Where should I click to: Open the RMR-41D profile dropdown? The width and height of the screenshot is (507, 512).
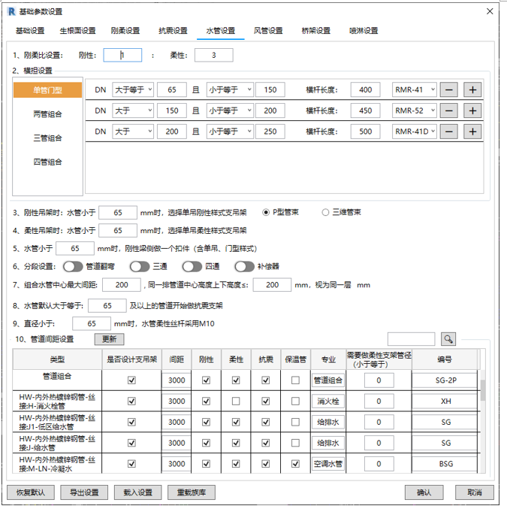(x=415, y=132)
